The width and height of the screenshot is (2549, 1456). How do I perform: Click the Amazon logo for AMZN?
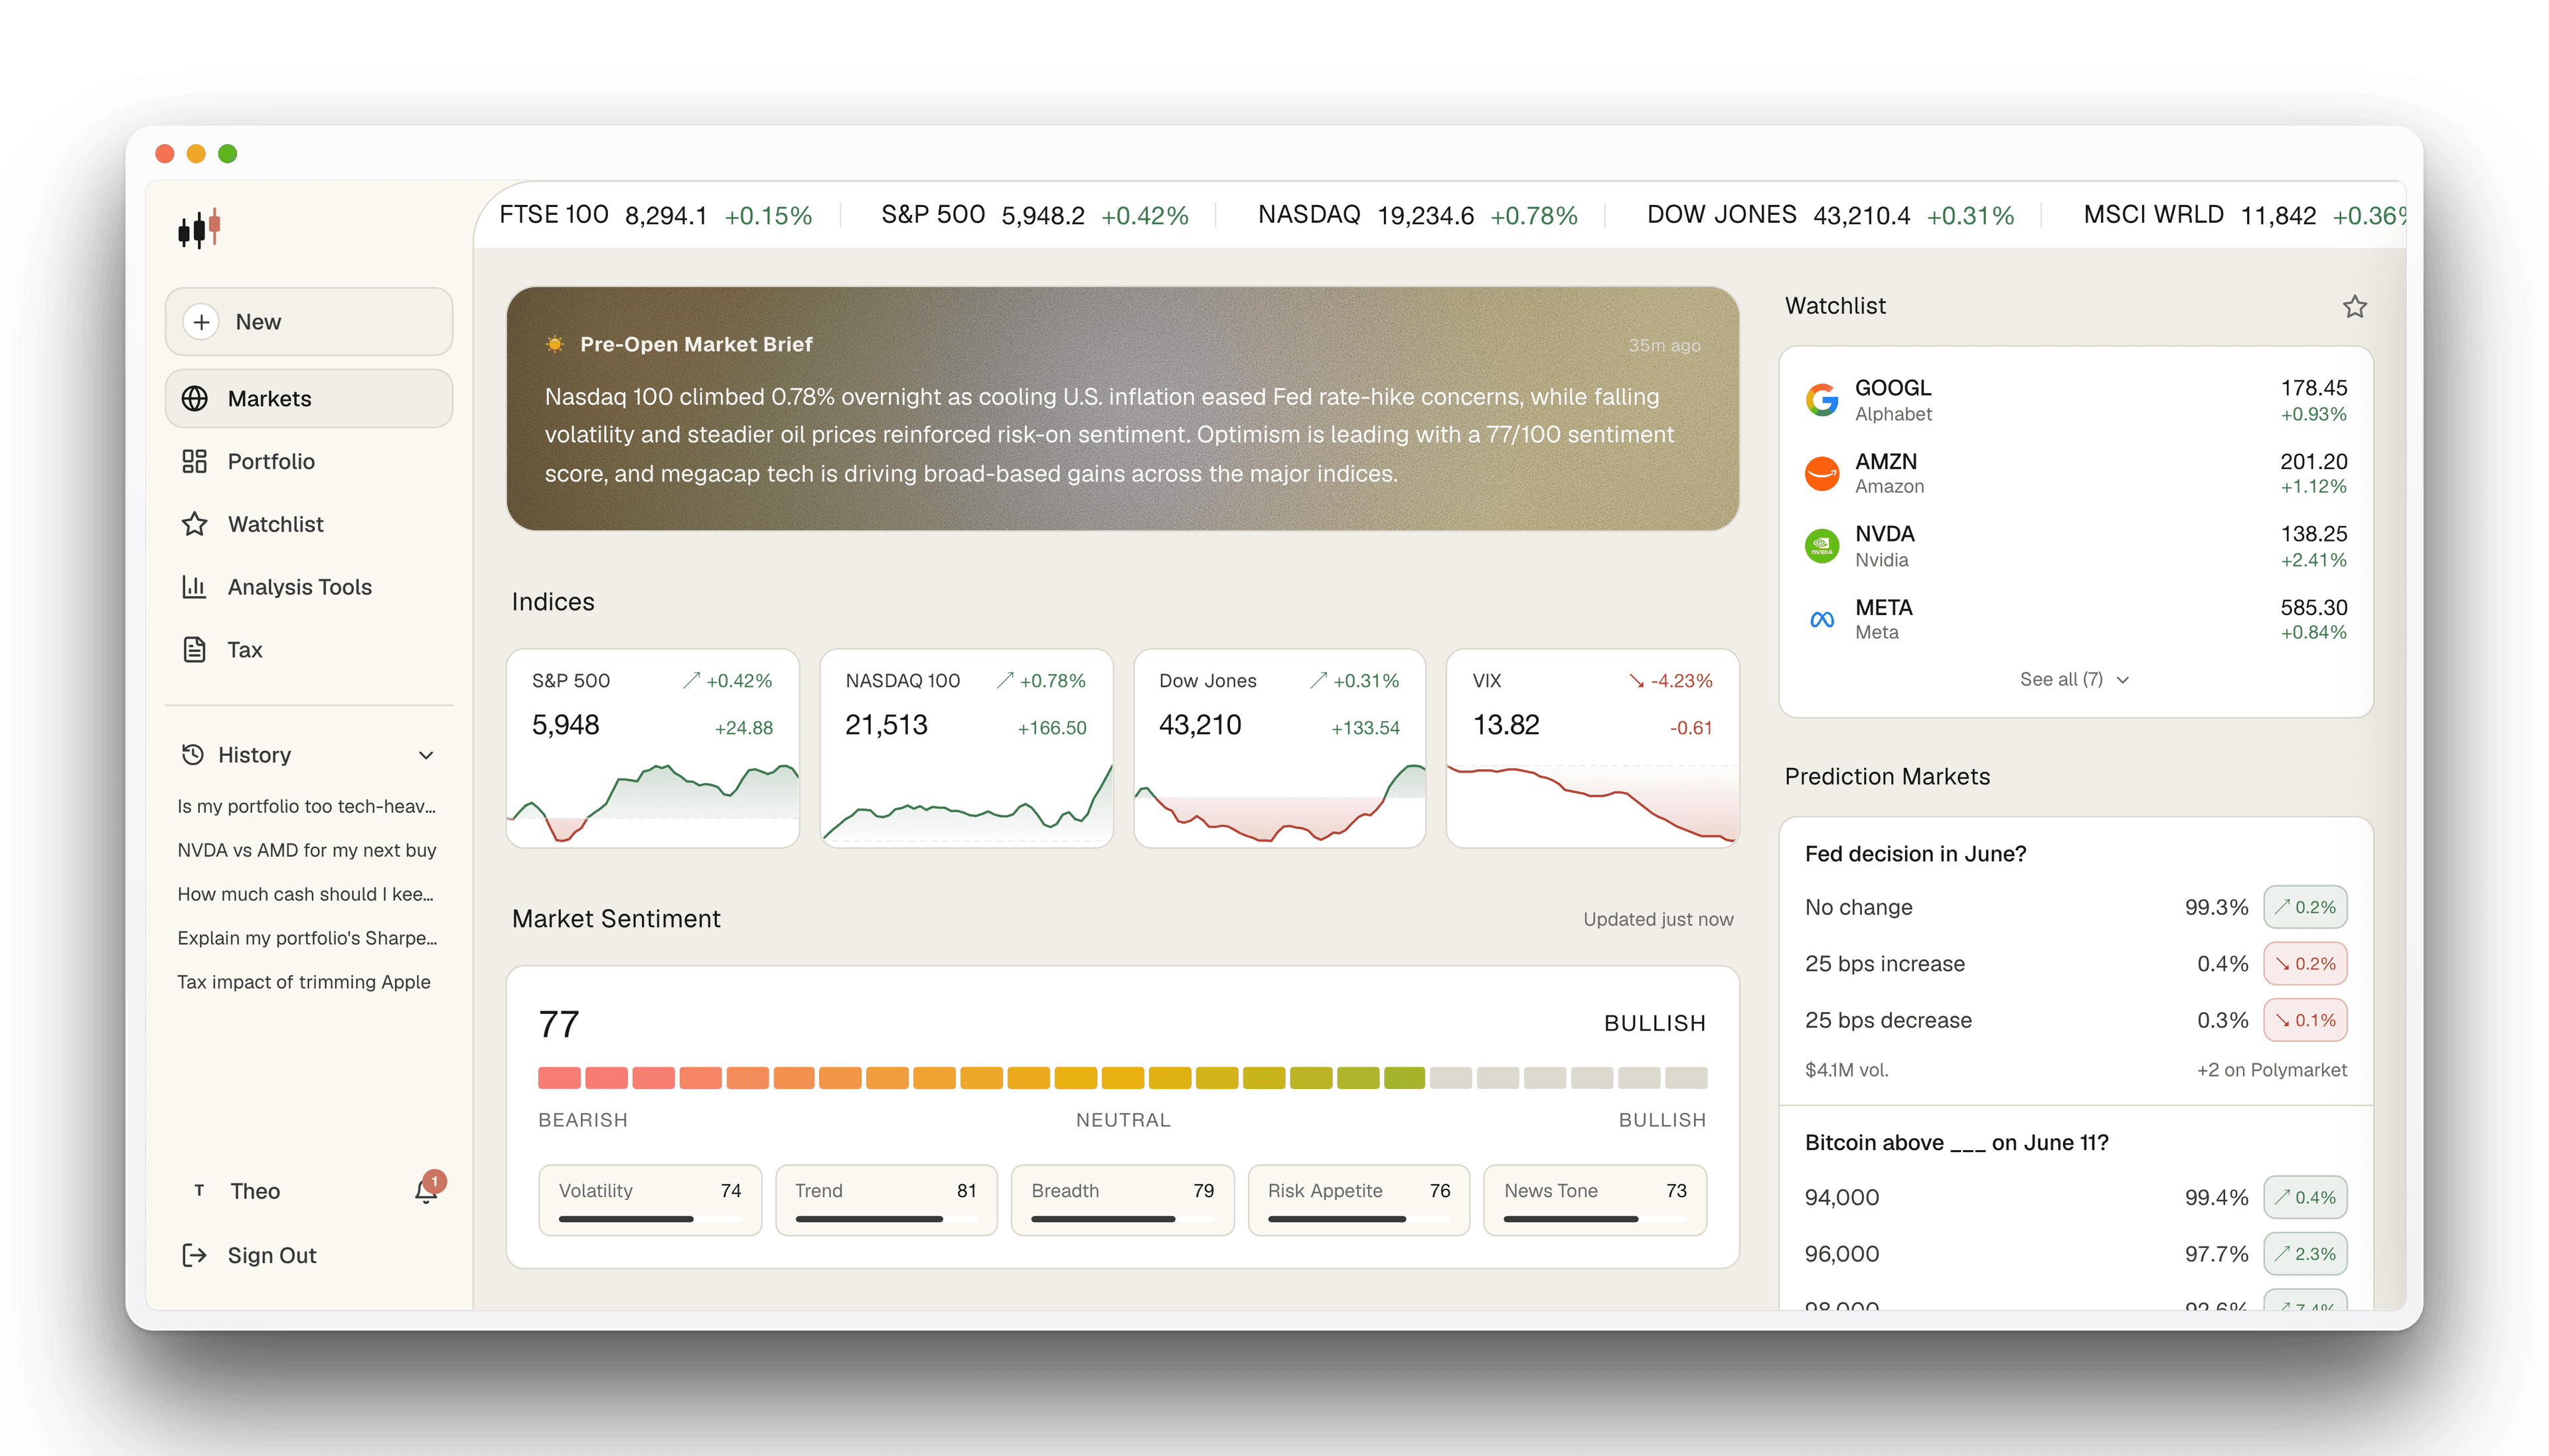tap(1822, 473)
